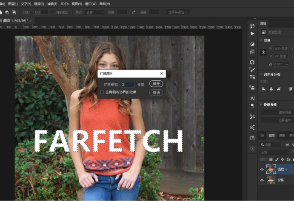Select the 图层 1 layer thumbnail
The width and height of the screenshot is (294, 201).
[x=271, y=170]
